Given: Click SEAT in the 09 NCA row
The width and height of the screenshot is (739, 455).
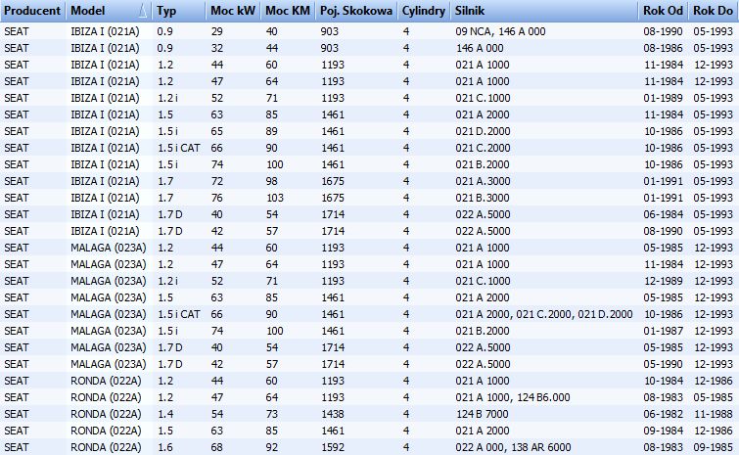Looking at the screenshot, I should coord(17,31).
